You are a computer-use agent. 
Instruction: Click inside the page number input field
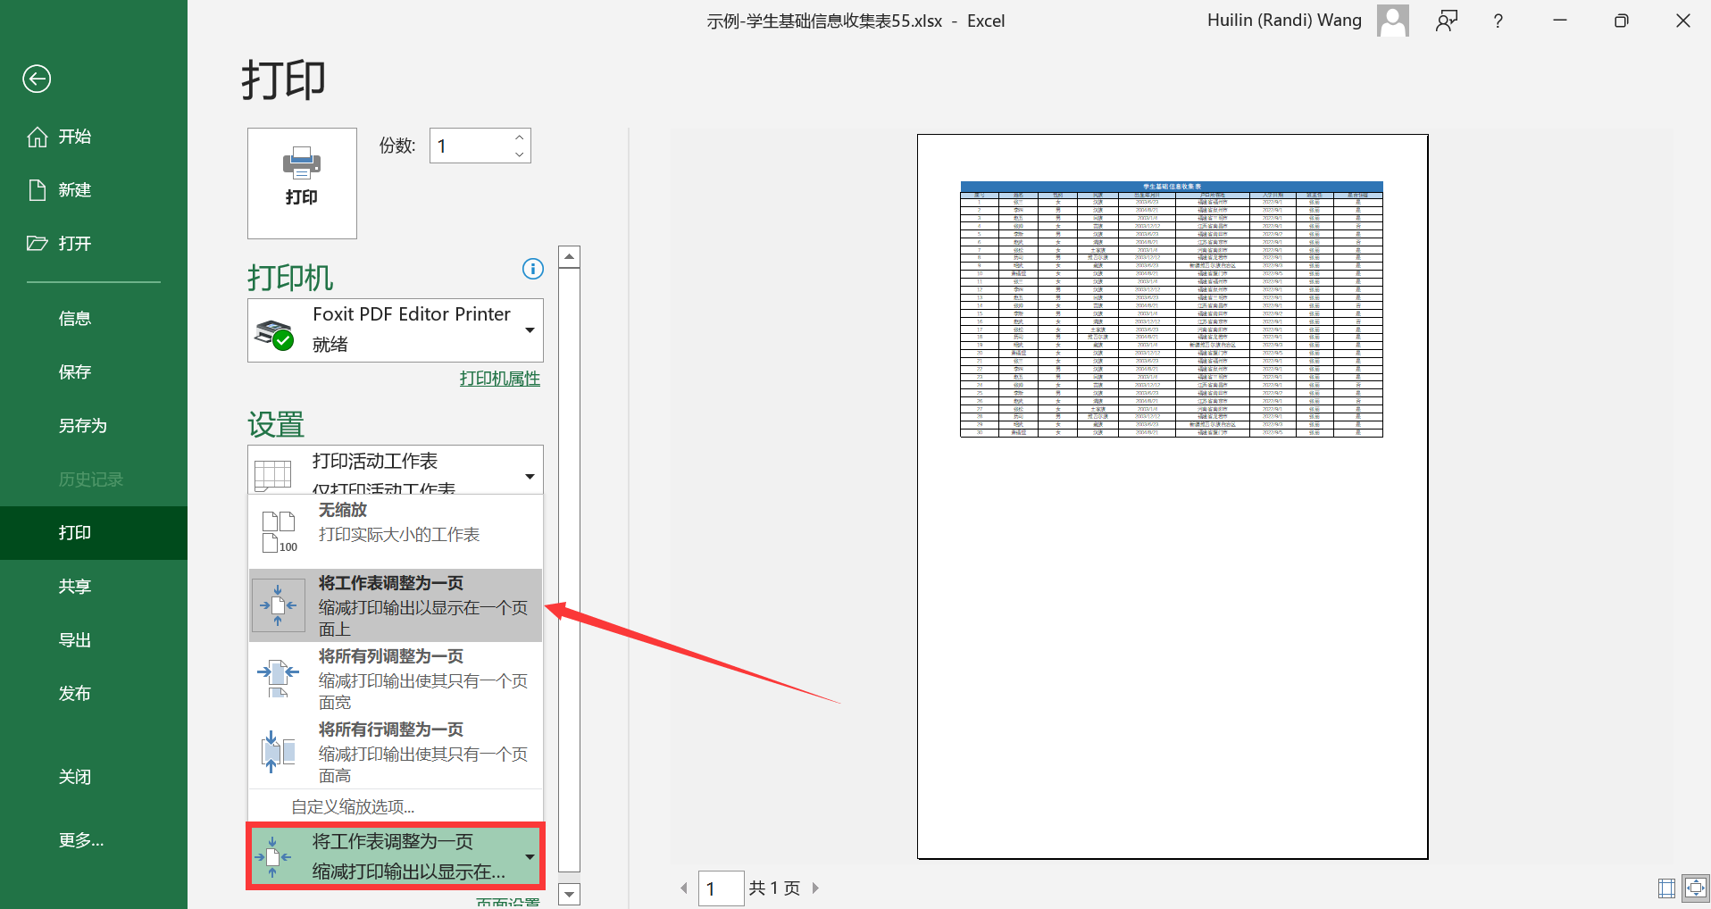click(x=721, y=887)
